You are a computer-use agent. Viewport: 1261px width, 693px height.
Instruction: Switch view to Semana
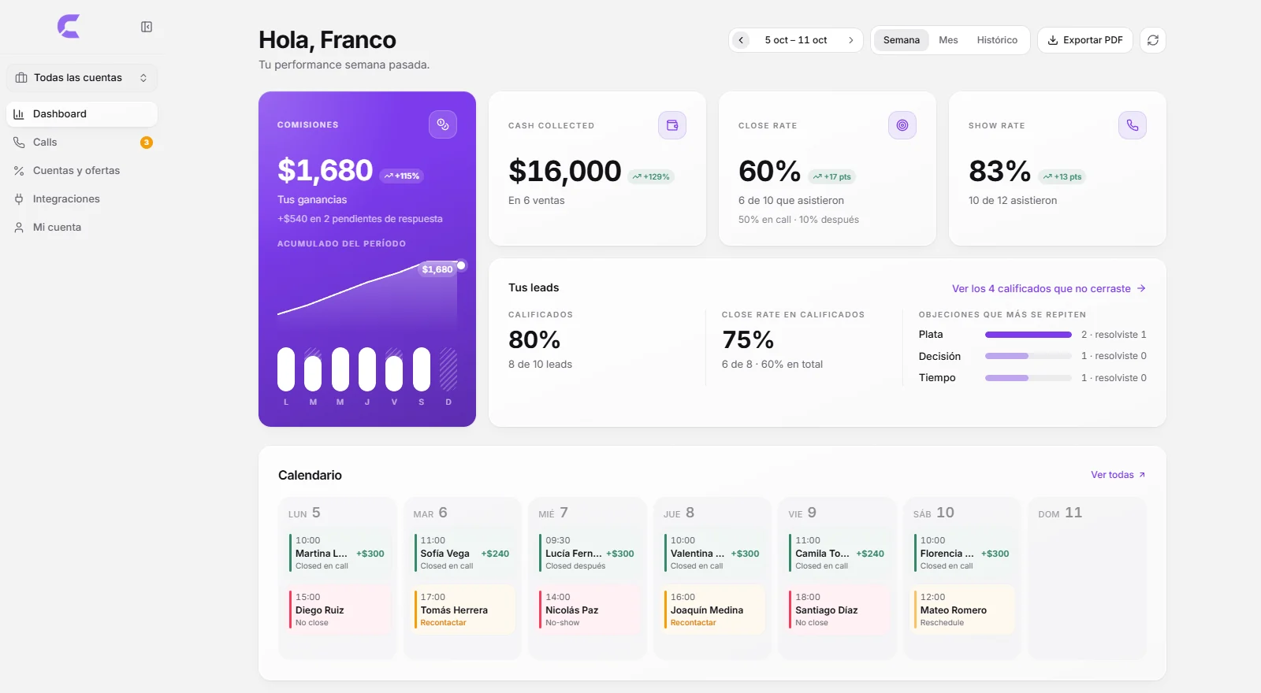(x=901, y=40)
